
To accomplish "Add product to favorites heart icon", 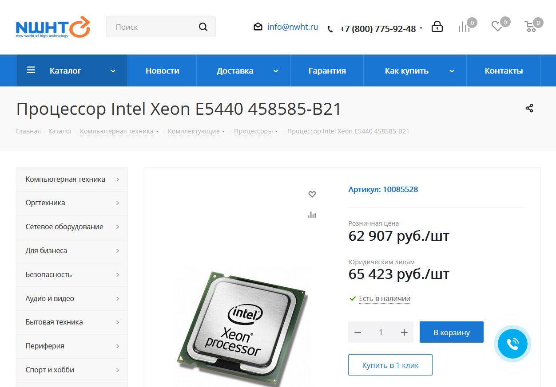I will (x=312, y=194).
